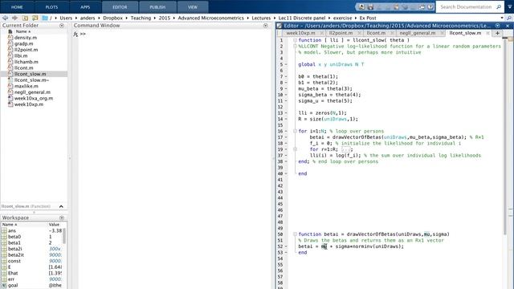Select negll_general.m in Current Folder
This screenshot has height=289, width=514.
32,92
